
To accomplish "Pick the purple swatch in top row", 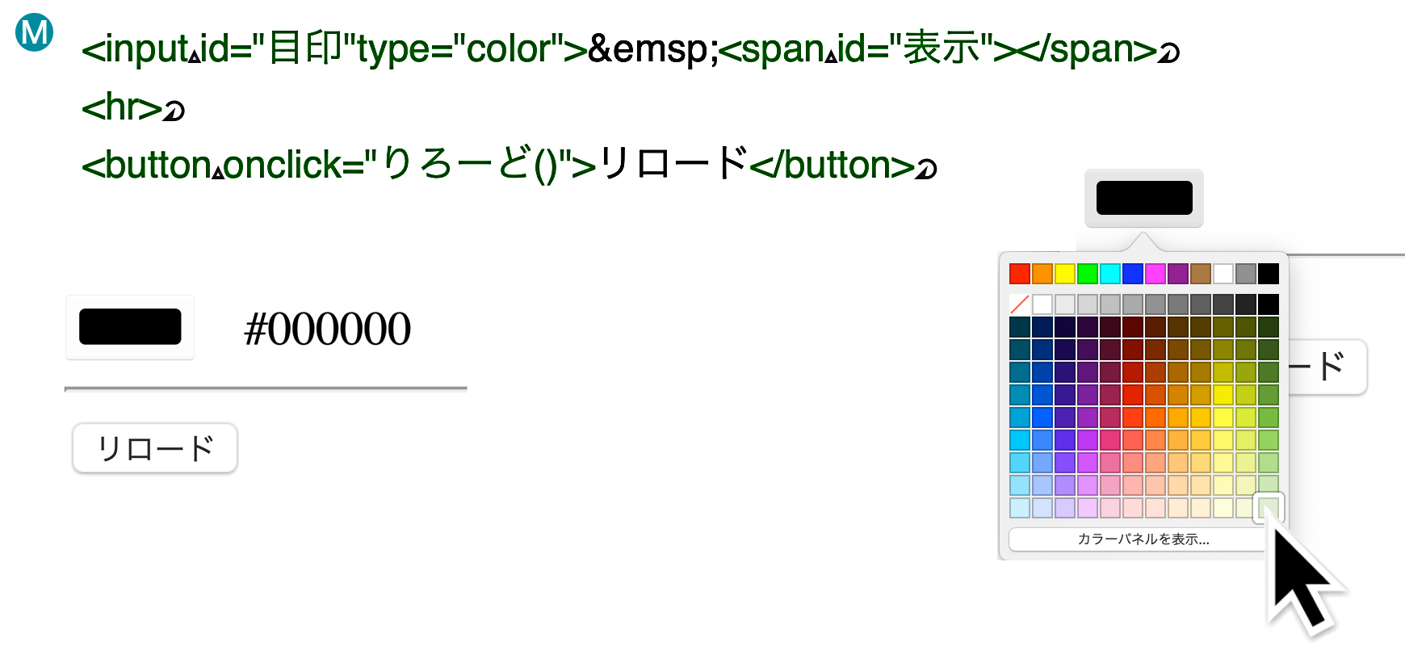I will point(1178,274).
